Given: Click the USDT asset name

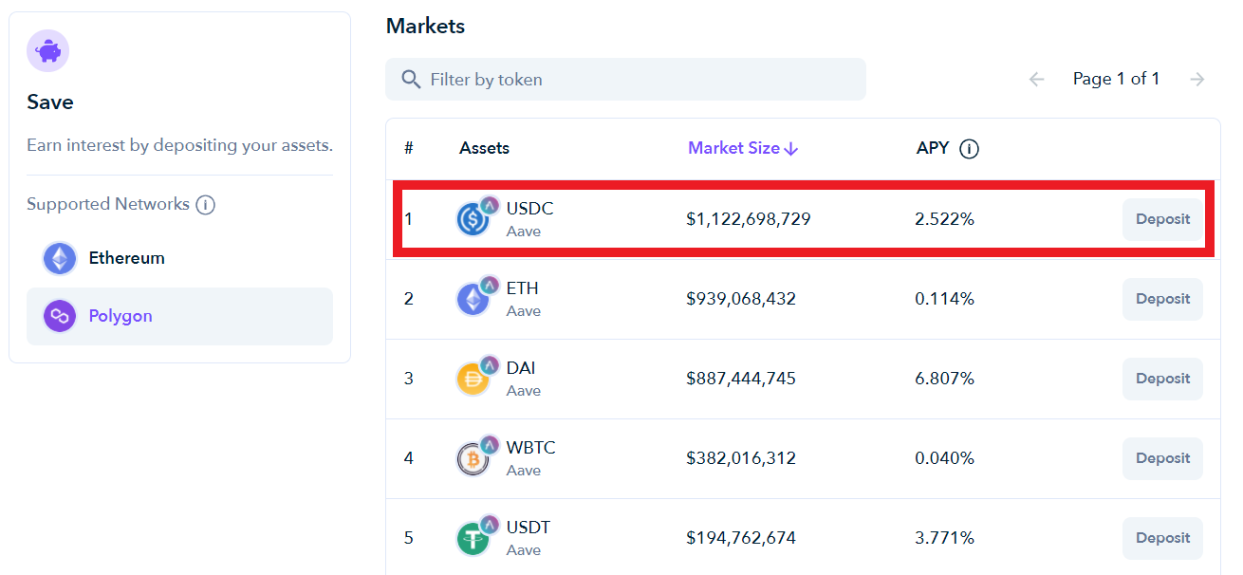Looking at the screenshot, I should pyautogui.click(x=529, y=528).
